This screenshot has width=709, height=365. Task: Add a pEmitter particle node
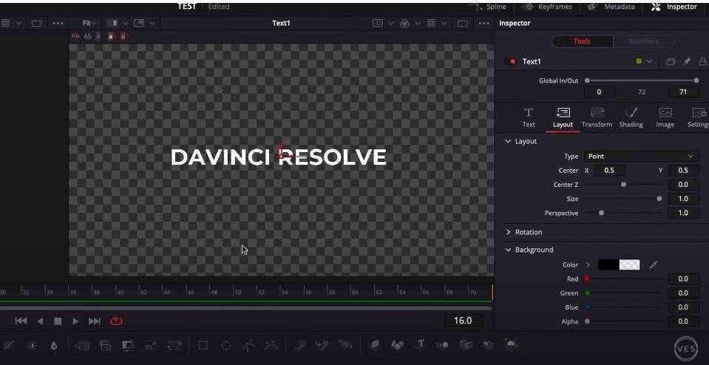pyautogui.click(x=300, y=346)
